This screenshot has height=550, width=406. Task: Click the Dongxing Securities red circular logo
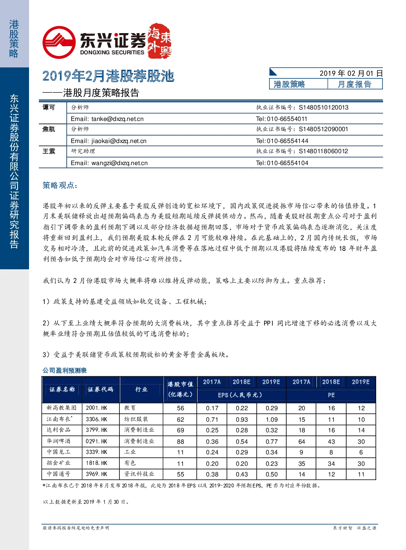click(59, 42)
